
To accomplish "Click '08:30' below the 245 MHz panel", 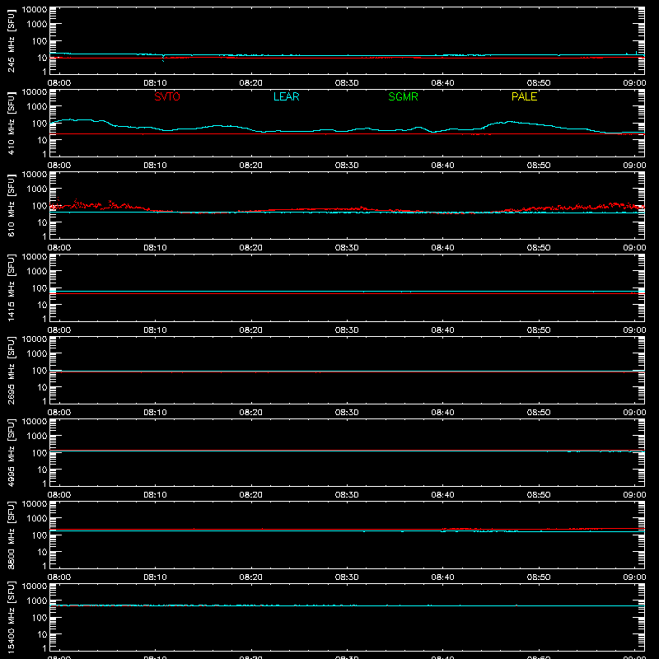I will 347,83.
